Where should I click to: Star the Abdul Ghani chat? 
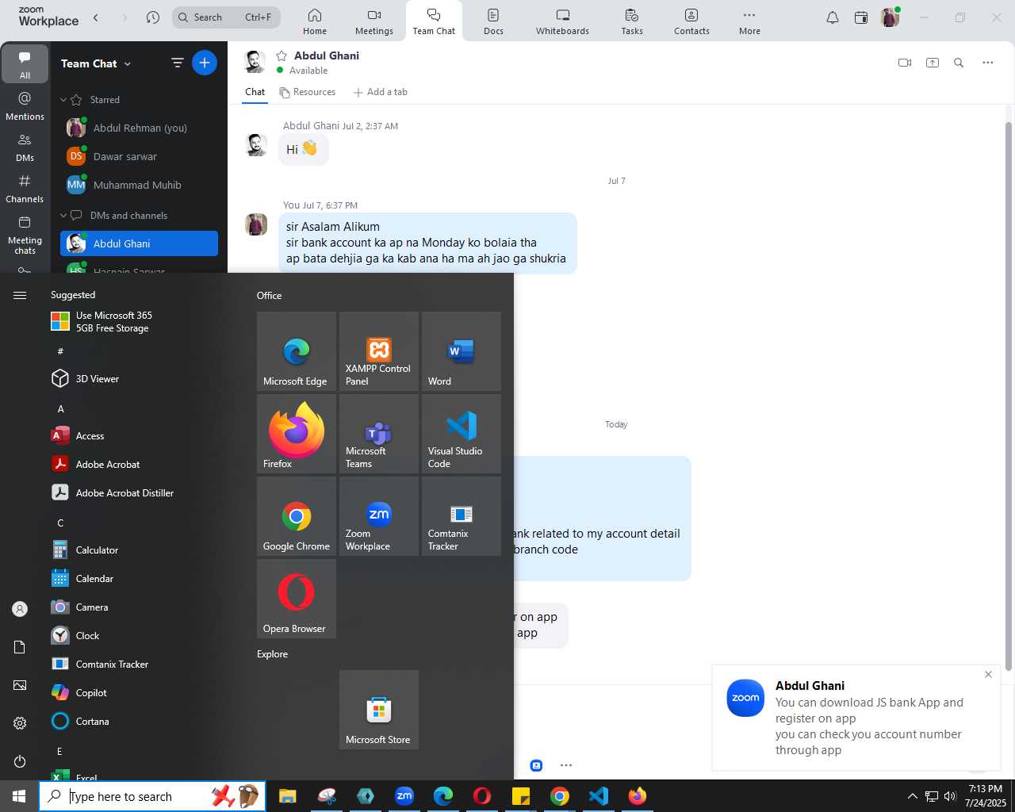[x=282, y=56]
